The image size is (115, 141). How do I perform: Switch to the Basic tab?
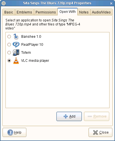(x=9, y=12)
